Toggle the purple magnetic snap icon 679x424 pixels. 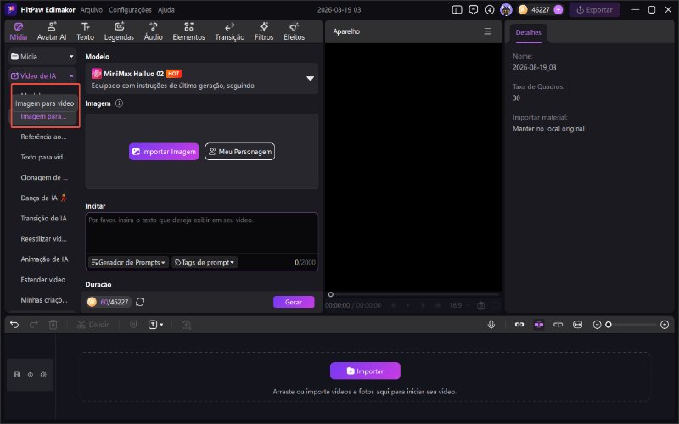click(539, 325)
